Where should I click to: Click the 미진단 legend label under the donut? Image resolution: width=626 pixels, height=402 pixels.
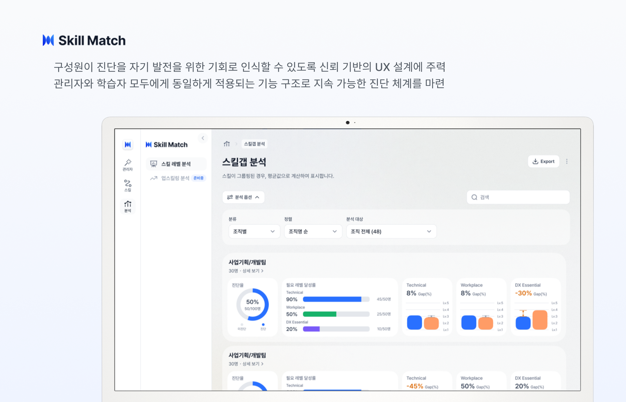(242, 329)
